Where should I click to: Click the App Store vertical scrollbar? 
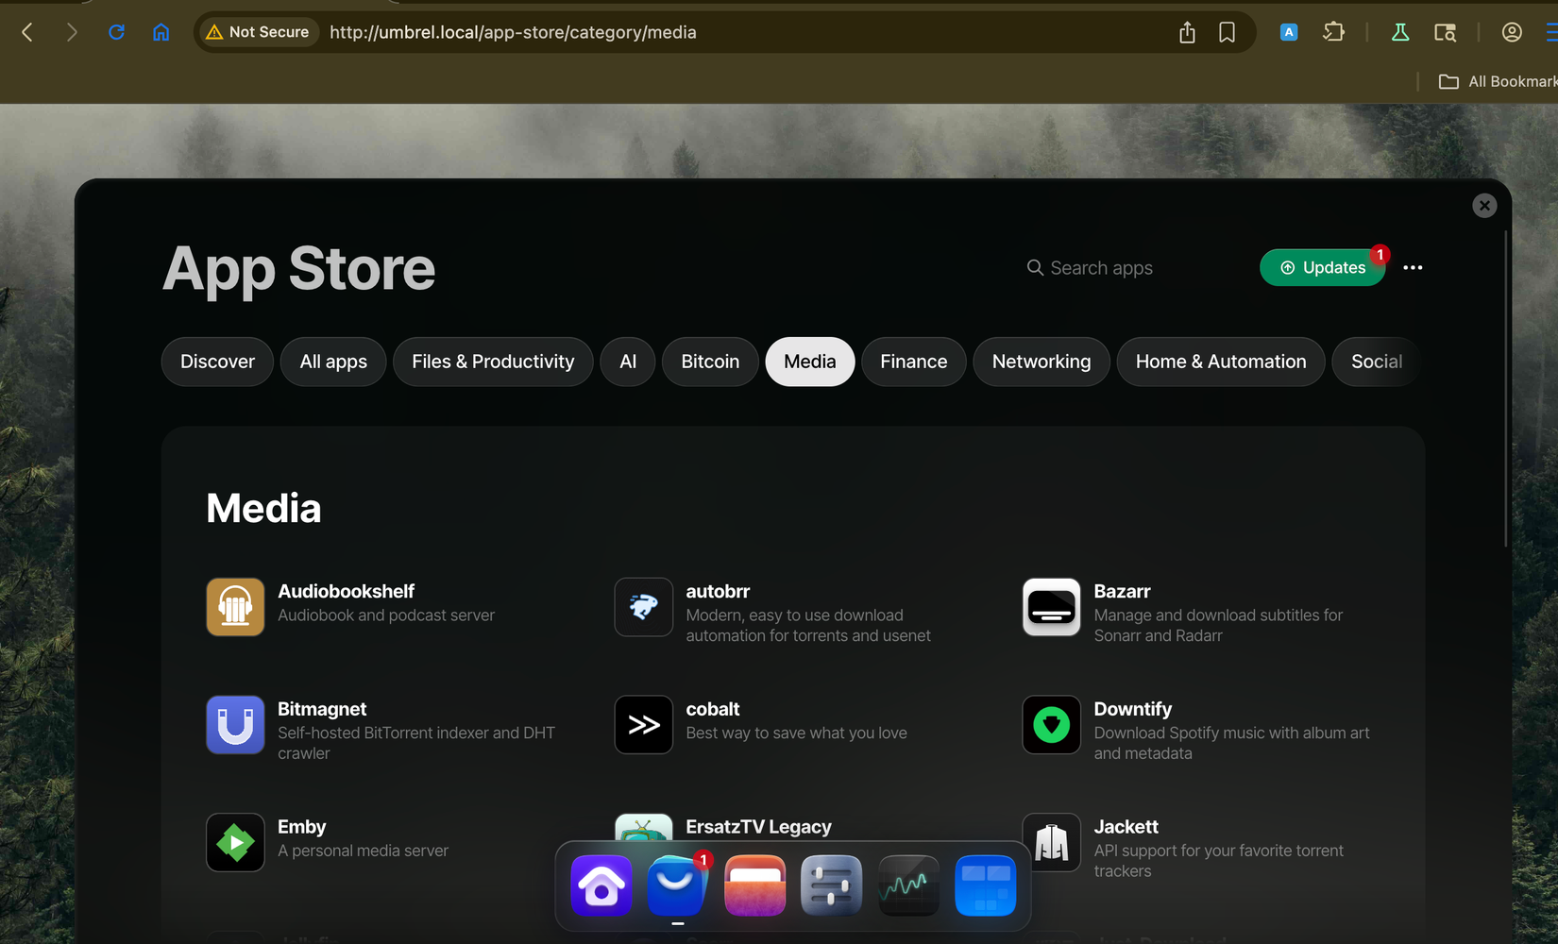coord(1506,389)
